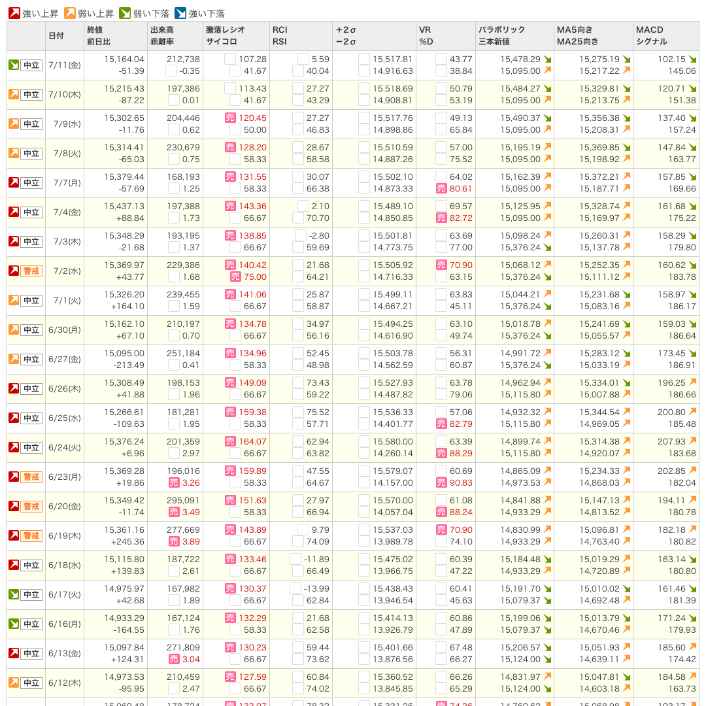Select the green trend icon in 6/16(月) row
The width and height of the screenshot is (706, 706).
(14, 624)
